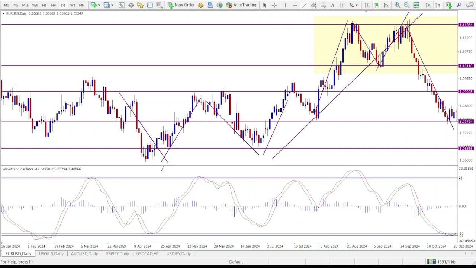The height and width of the screenshot is (268, 476).
Task: Switch timeframe to M5
Action: [x=16, y=5]
